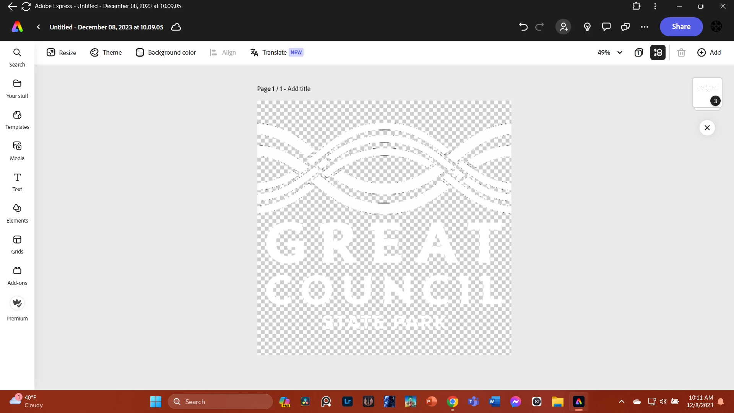The image size is (734, 413).
Task: Toggle the page view icon beside zoom
Action: click(638, 52)
